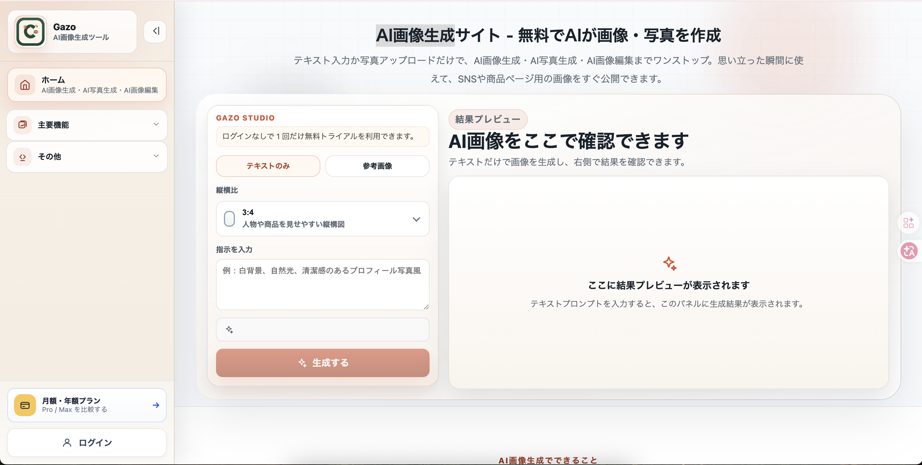Click the sparkle icon in the prompt helper bar
Screen dimensions: 922x465
tap(229, 330)
